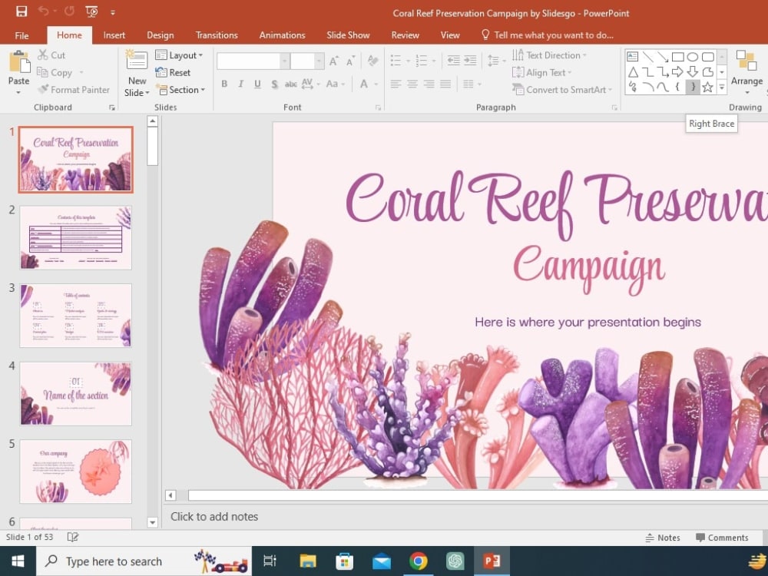
Task: Click the Copy button
Action: click(x=55, y=72)
